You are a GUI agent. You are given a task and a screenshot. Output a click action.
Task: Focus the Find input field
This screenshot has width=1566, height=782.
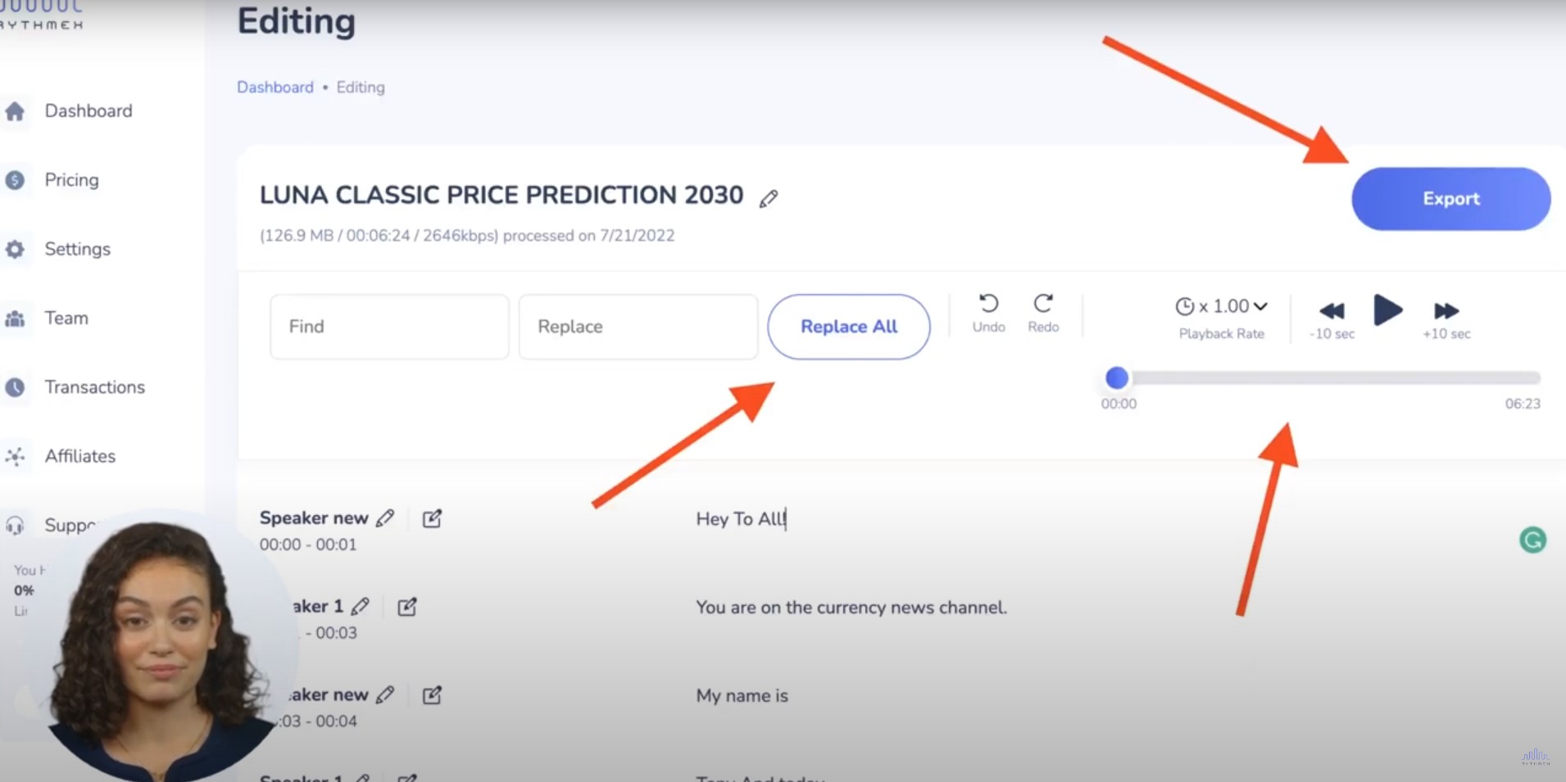(x=389, y=327)
